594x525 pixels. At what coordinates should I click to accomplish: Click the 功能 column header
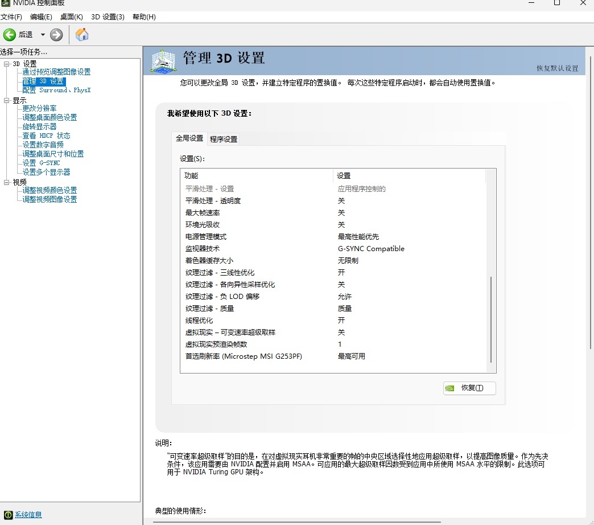[x=257, y=176]
